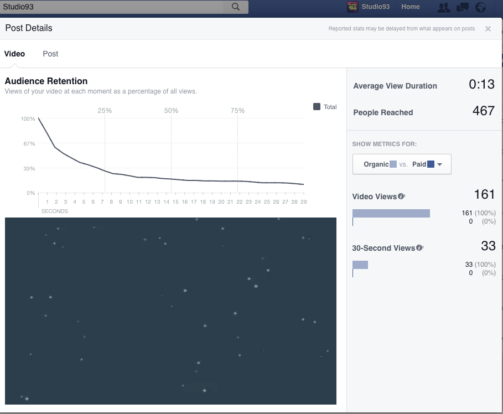Viewport: 503px width, 414px height.
Task: Click the Video Views info icon
Action: coord(401,196)
